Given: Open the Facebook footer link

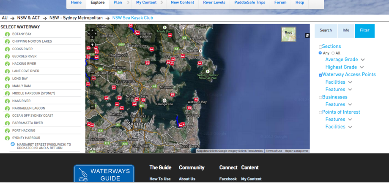Looking at the screenshot, I should tap(228, 179).
